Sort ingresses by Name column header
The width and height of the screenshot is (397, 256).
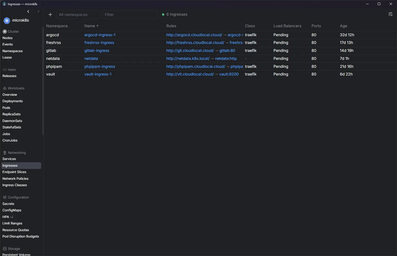90,26
